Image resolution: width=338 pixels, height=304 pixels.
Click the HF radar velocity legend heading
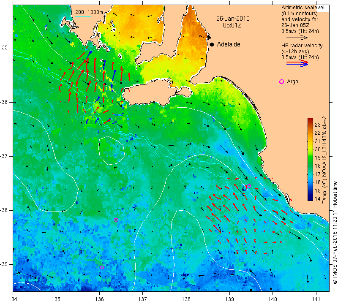click(302, 46)
